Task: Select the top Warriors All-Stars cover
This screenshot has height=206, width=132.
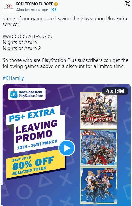Action: coord(99,110)
